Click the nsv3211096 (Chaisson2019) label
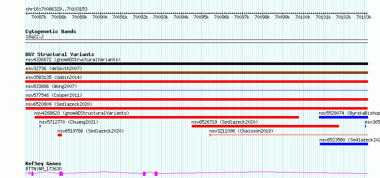 click(241, 131)
